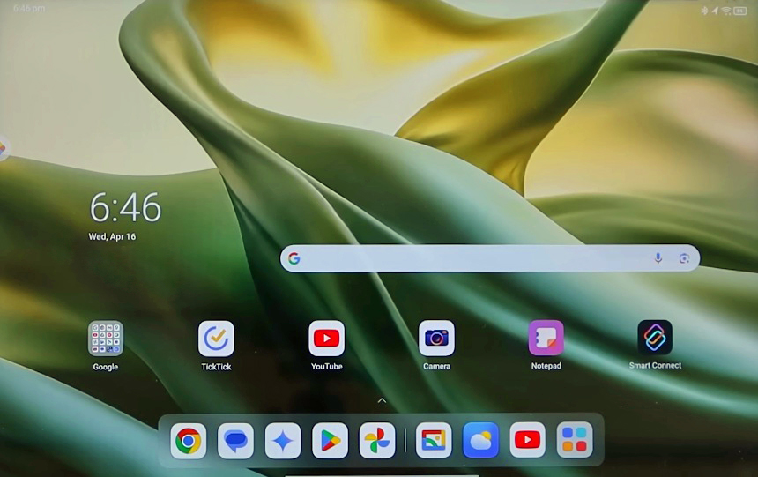Image resolution: width=758 pixels, height=477 pixels.
Task: Open the sidebar handle at left edge
Action: coord(3,148)
